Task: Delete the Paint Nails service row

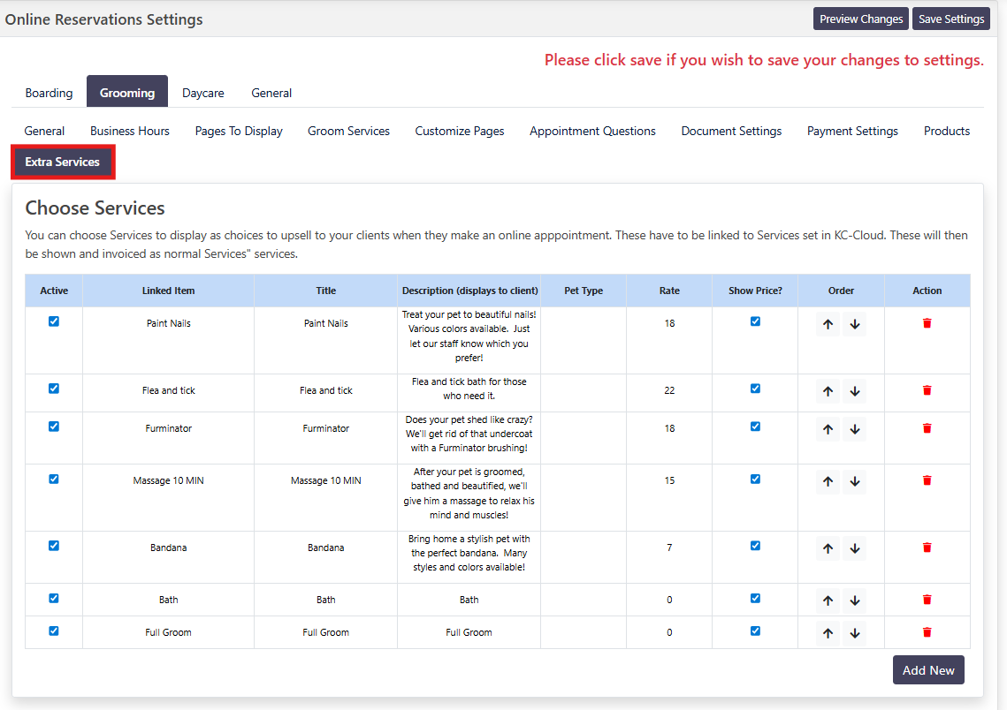Action: tap(927, 323)
